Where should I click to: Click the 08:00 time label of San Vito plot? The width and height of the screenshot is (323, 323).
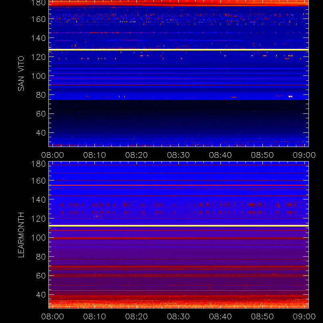tap(52, 155)
